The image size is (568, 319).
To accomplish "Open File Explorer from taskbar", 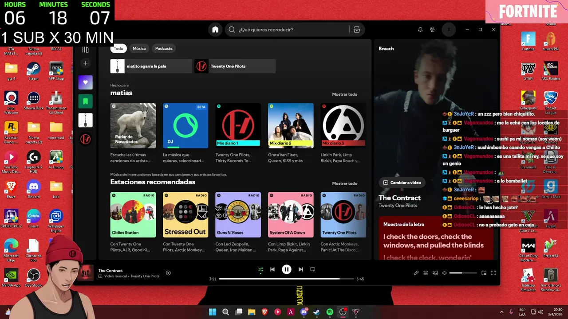I will tap(252, 312).
